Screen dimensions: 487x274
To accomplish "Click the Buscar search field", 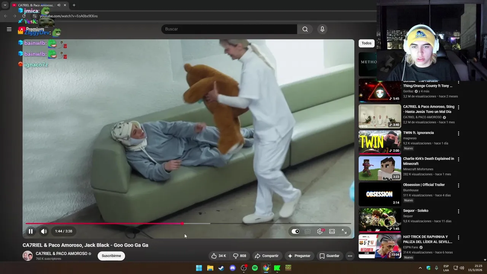I will point(229,29).
